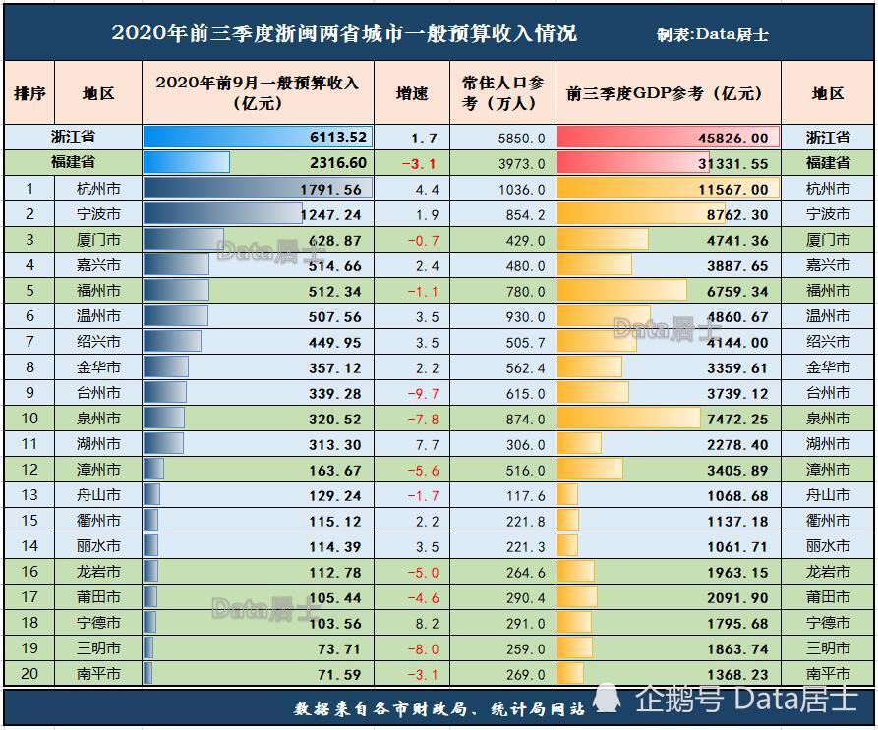
Task: Click Wenzhou population 930.0
Action: pyautogui.click(x=525, y=317)
